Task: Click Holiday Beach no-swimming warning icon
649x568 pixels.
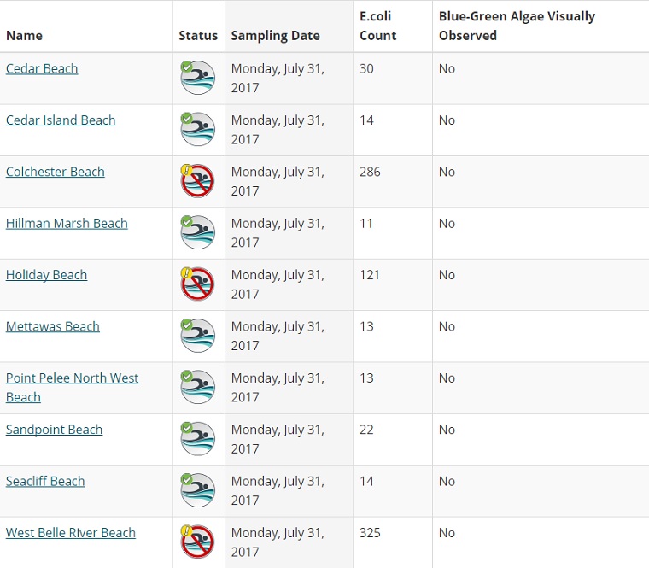Action: (198, 284)
